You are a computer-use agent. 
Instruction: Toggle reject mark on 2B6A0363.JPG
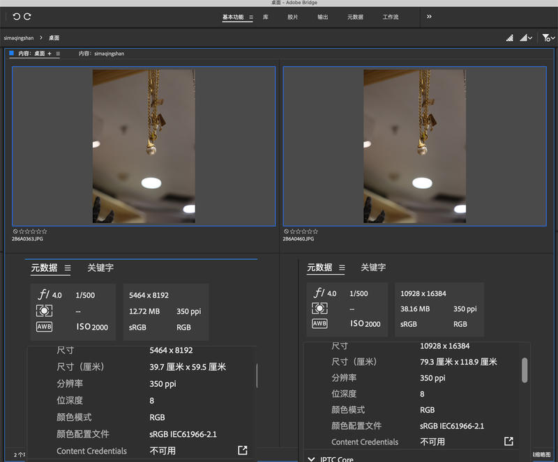pos(15,231)
